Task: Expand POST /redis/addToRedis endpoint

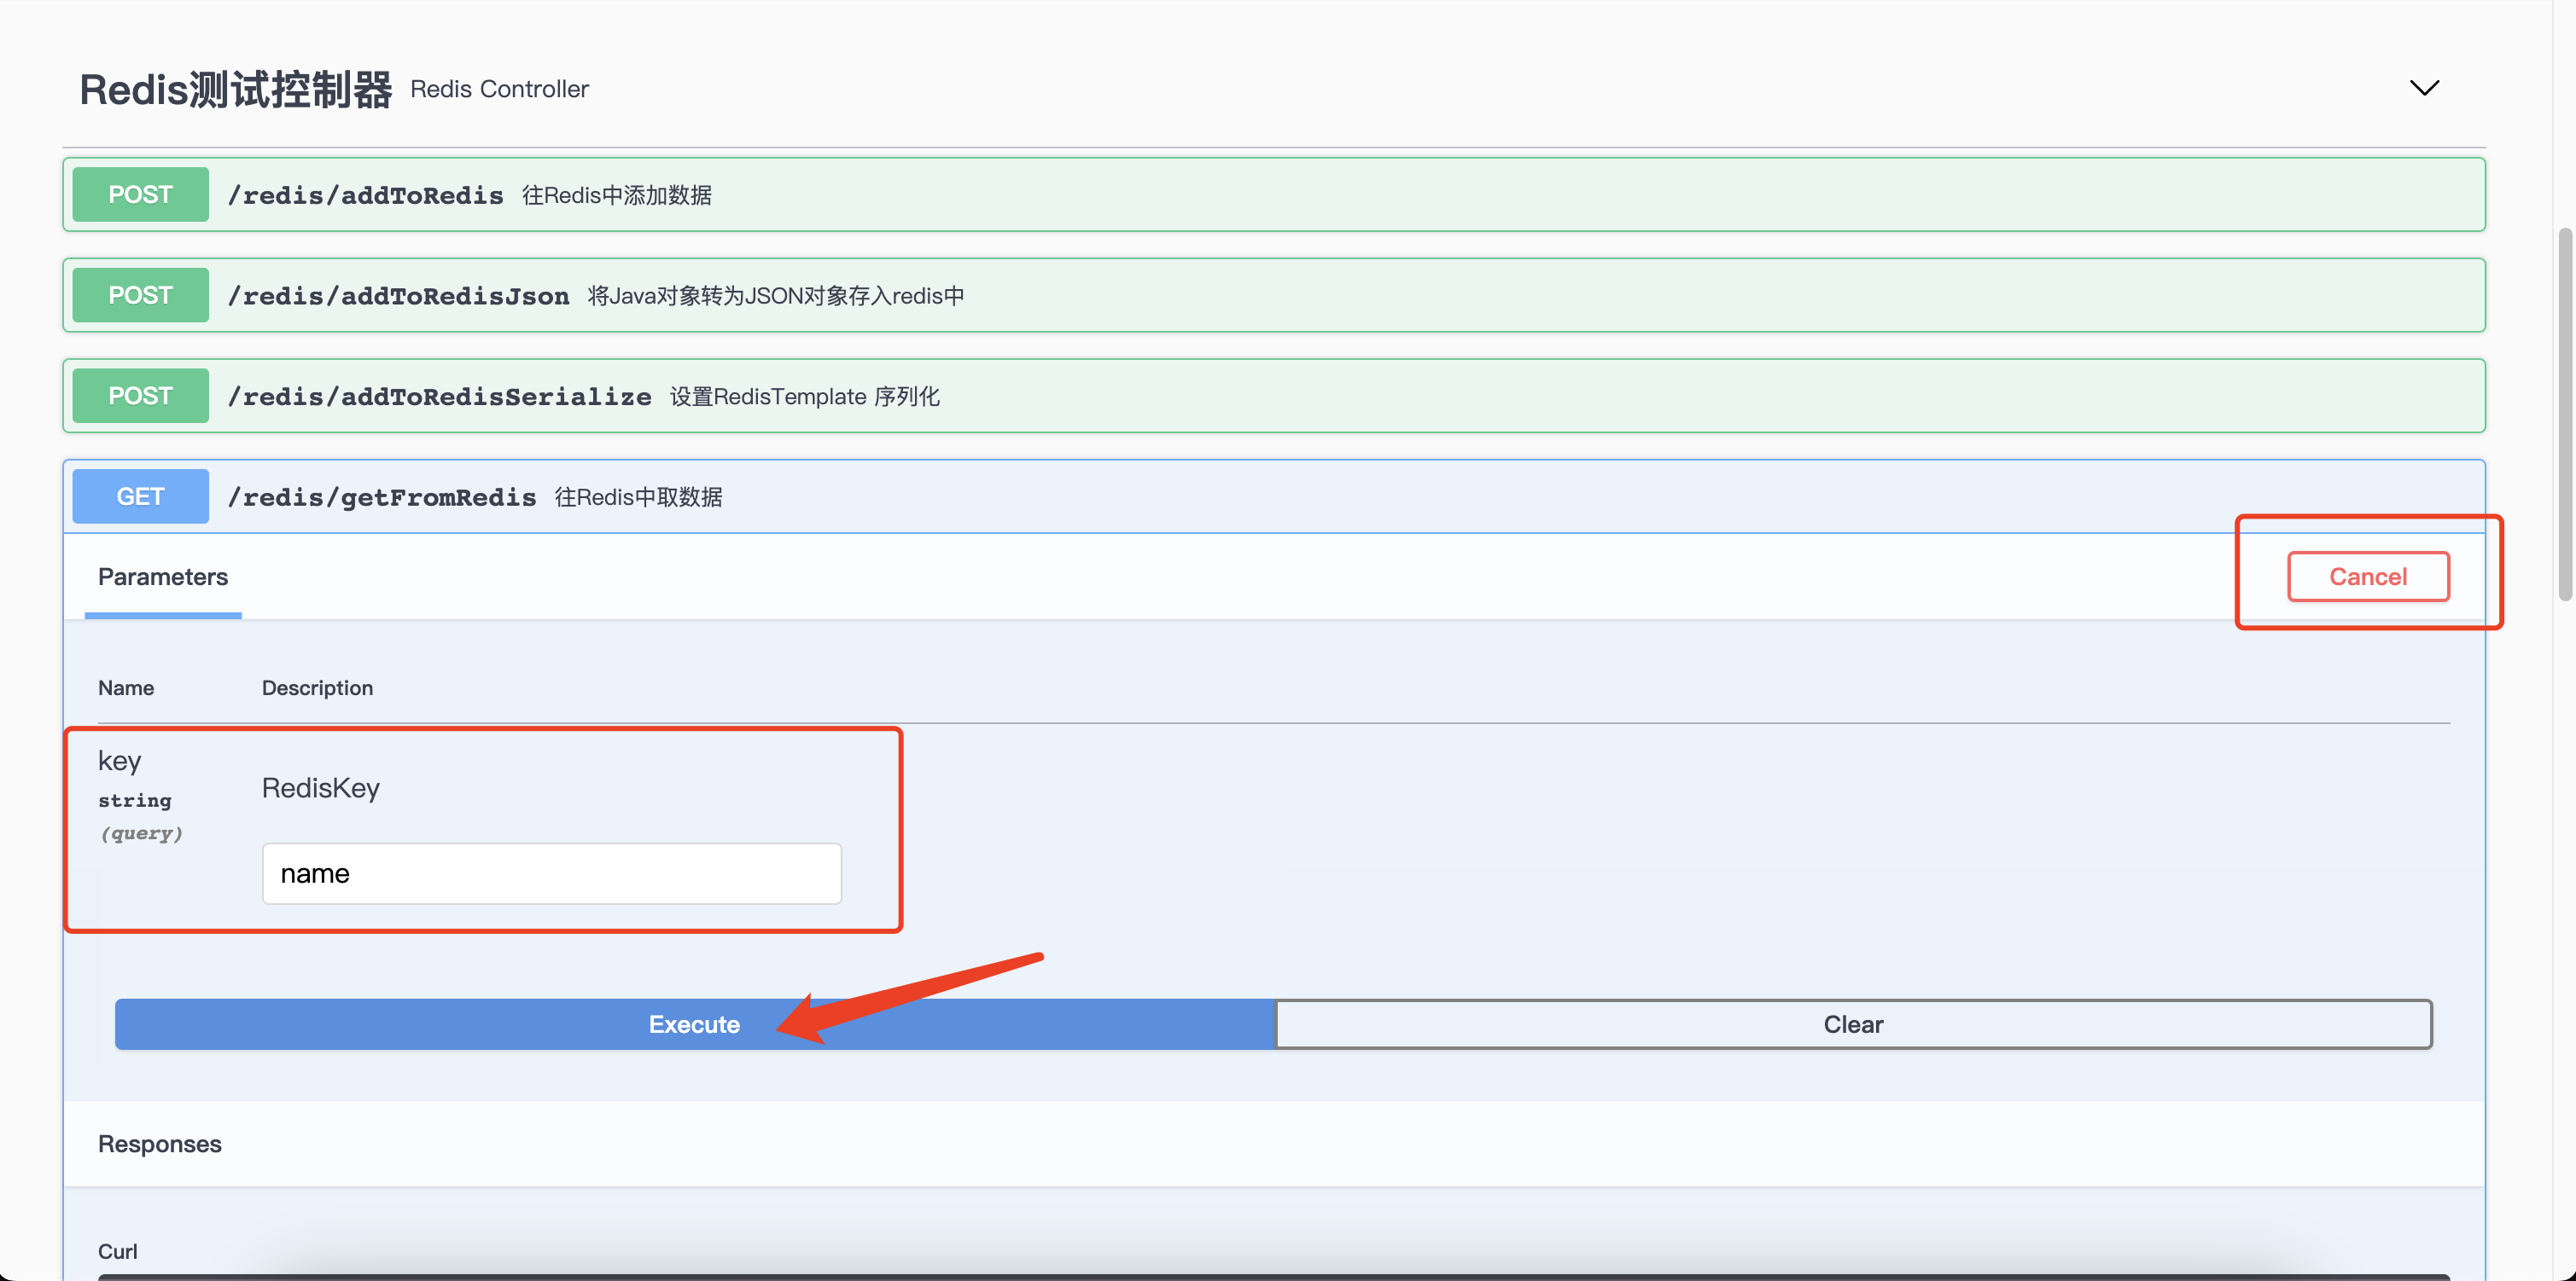Action: coord(1273,194)
